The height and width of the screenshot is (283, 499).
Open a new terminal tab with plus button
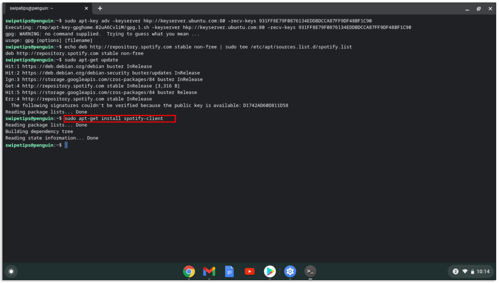click(x=100, y=8)
